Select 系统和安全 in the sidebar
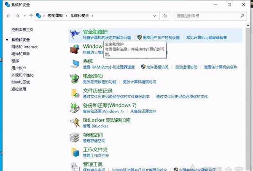This screenshot has height=171, width=253. (x=21, y=40)
